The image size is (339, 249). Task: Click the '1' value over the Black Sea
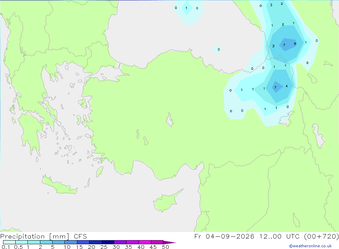click(186, 8)
